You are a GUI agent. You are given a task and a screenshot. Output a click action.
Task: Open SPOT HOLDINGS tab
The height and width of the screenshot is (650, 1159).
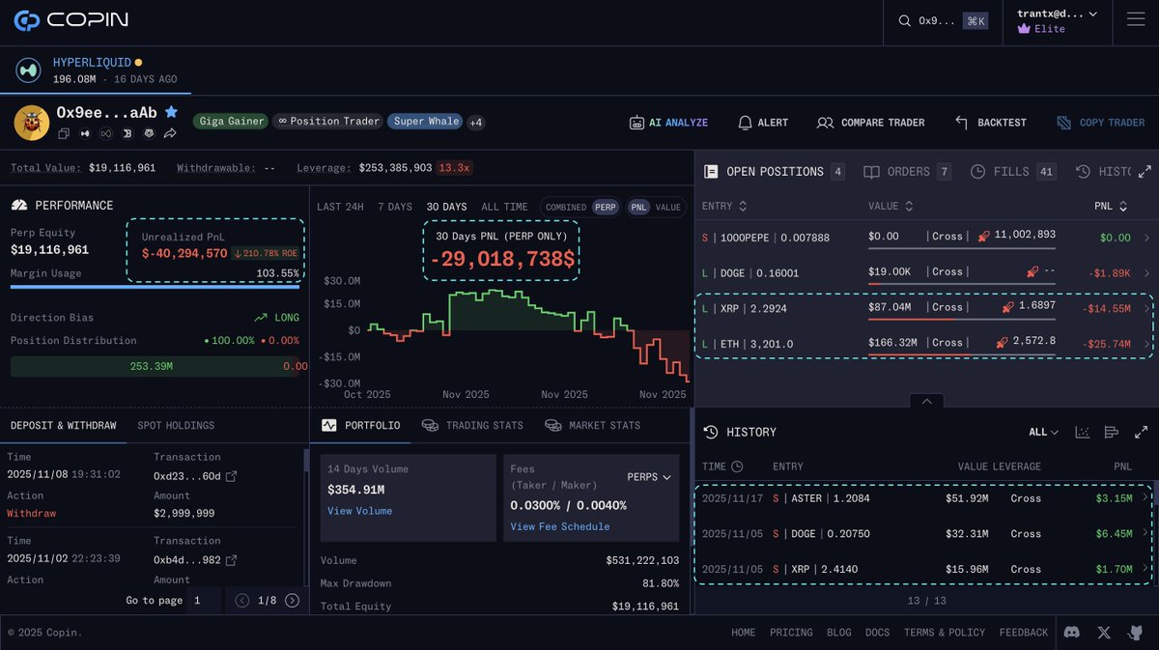coord(176,426)
